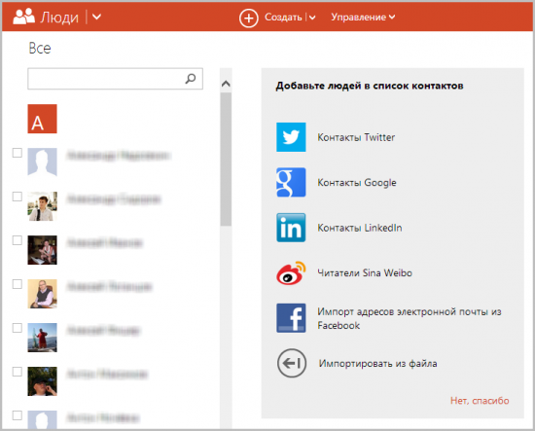
Task: Open the Управление menu
Action: click(x=363, y=18)
